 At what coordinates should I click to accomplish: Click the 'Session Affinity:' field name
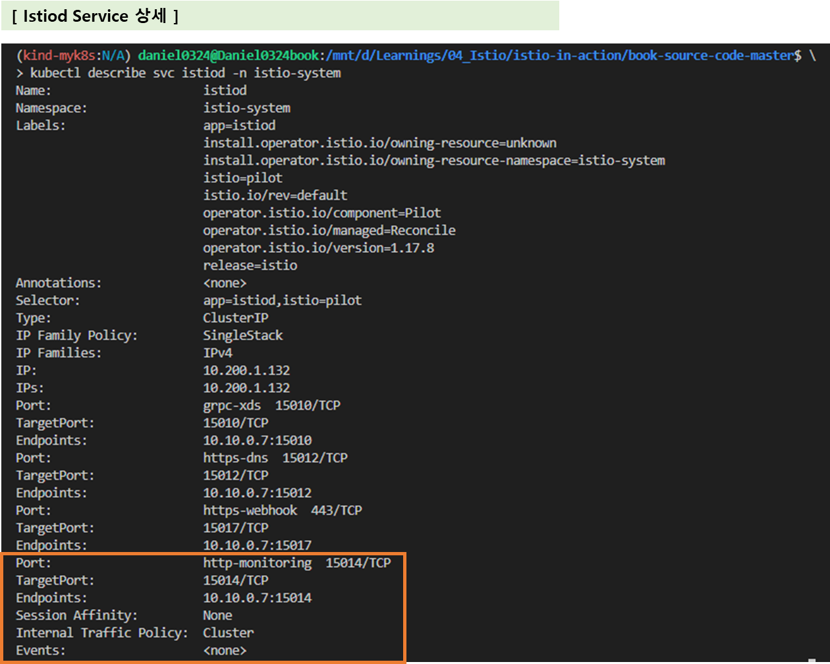click(77, 615)
